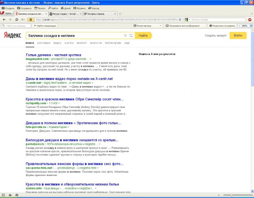Open the ЕЩЁ more services menu

click(127, 43)
